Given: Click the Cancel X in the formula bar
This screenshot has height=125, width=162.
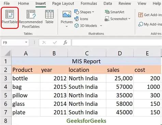Looking at the screenshot, I should pyautogui.click(x=44, y=43).
